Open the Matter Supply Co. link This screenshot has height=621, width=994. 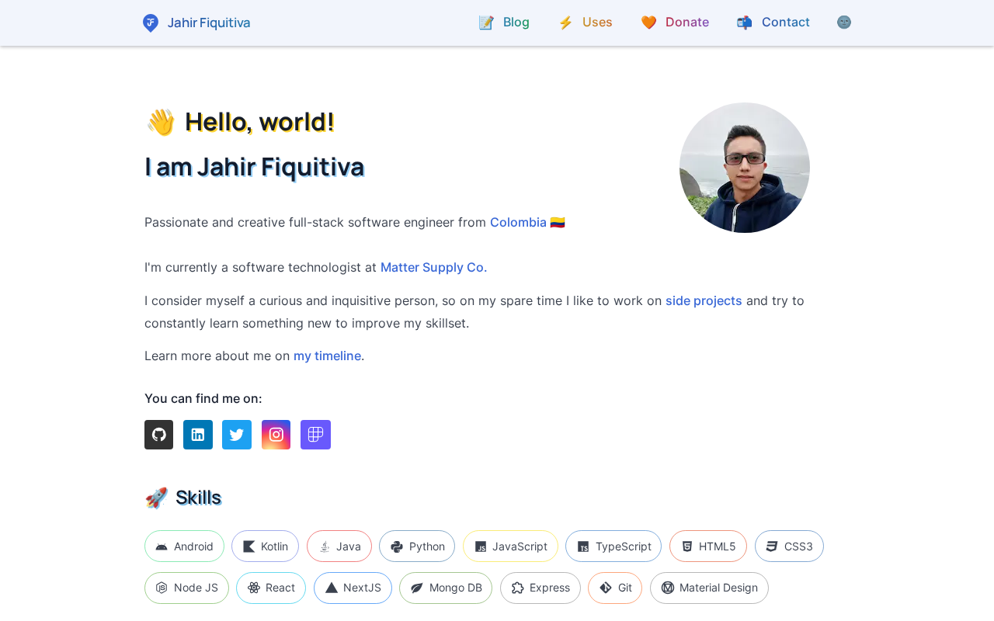point(433,268)
